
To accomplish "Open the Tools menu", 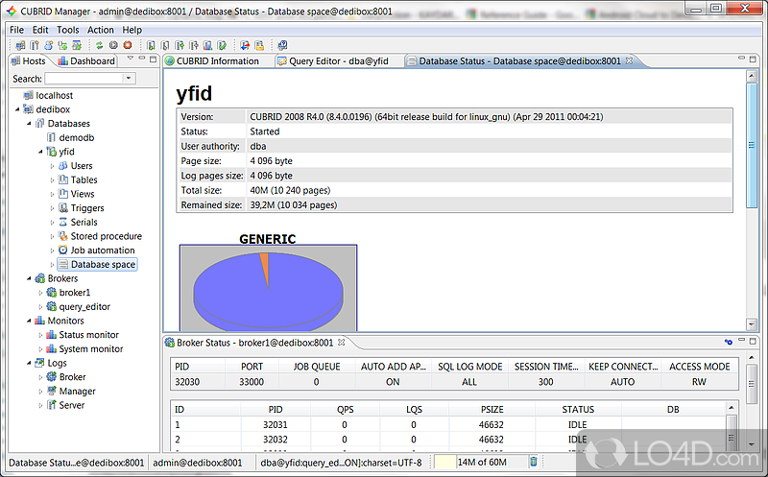I will (67, 30).
